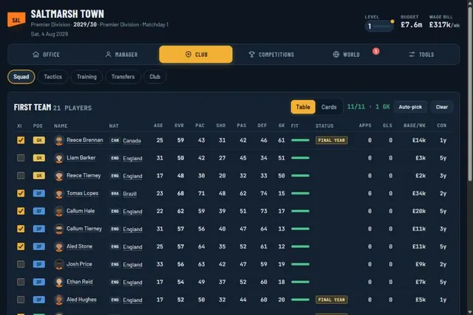Viewport: 473px width, 315px height.
Task: Open the Canada nationality link
Action: [x=132, y=140]
